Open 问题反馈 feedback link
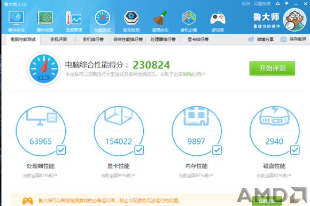The width and height of the screenshot is (310, 206). 262,4
